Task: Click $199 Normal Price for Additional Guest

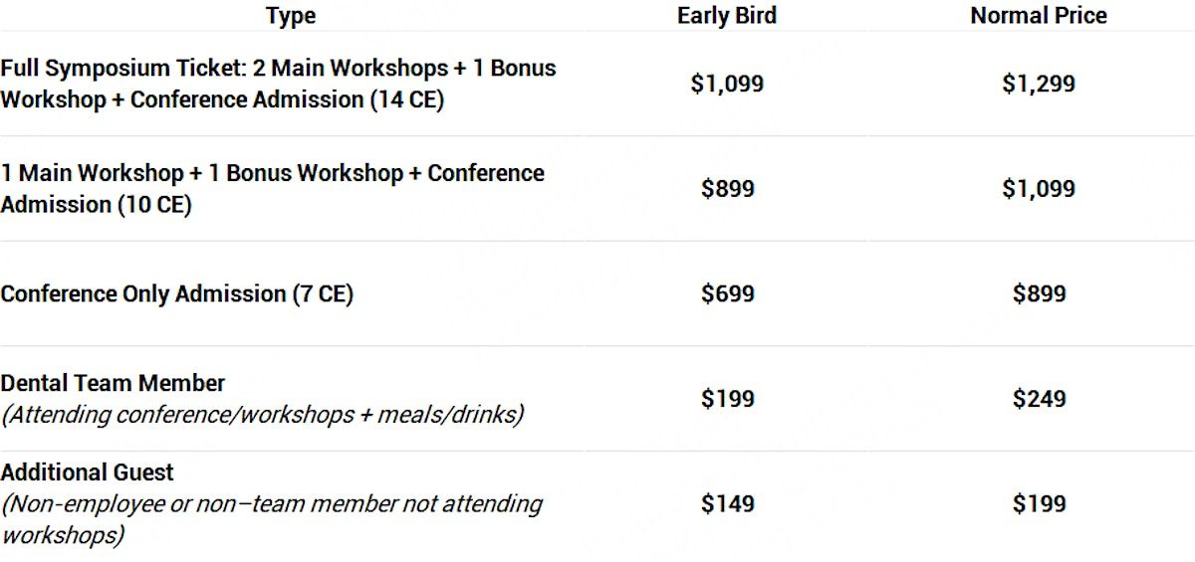Action: point(1039,504)
